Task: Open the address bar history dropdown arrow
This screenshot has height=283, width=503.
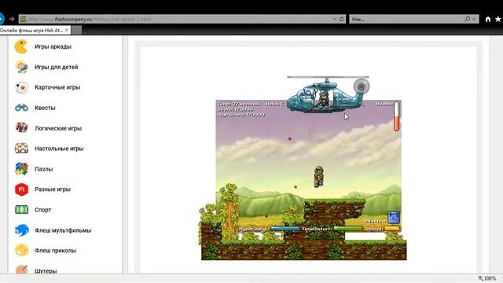Action: coord(334,19)
